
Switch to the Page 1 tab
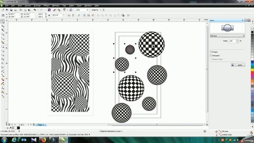40,125
